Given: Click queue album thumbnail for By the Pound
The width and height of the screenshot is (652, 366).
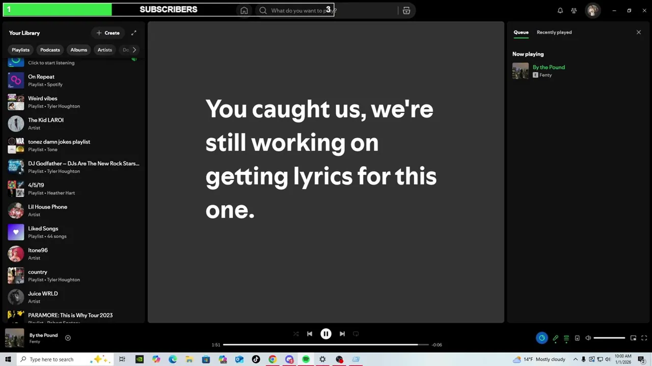Looking at the screenshot, I should [521, 71].
